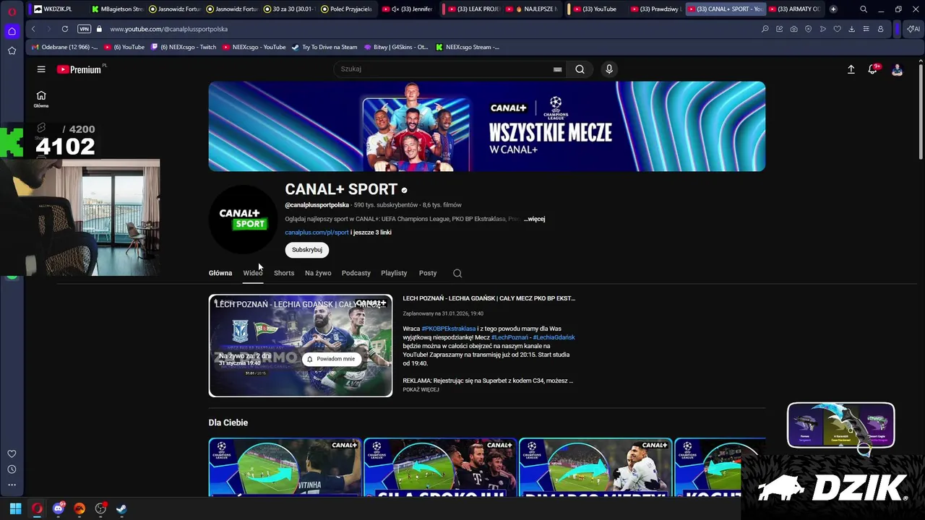The height and width of the screenshot is (520, 925).
Task: Click the Subskrybuj button
Action: [x=307, y=250]
